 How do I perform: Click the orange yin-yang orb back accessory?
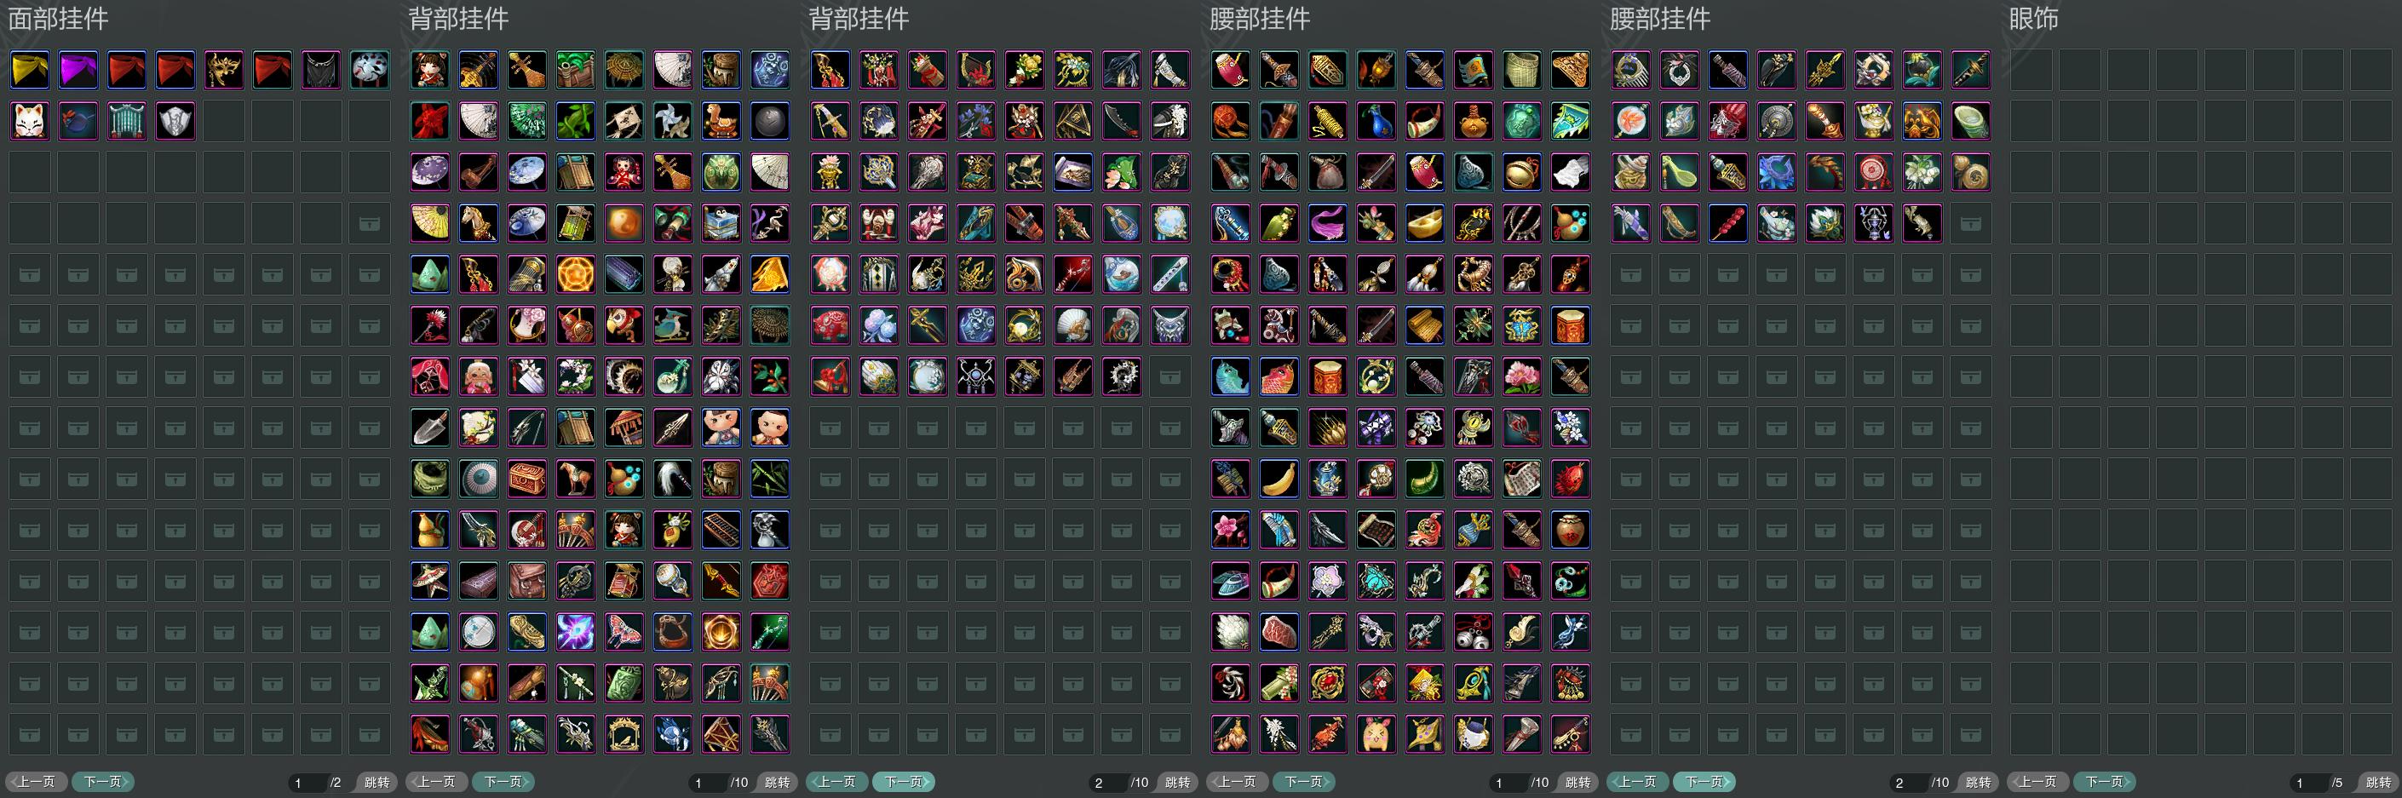[x=623, y=224]
